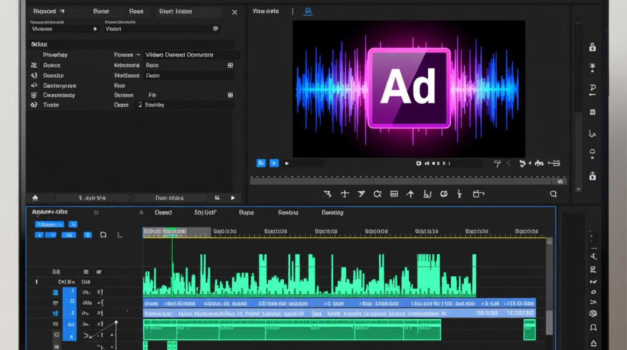Viewport: 627px width, 350px height.
Task: Click the play arrow in the left panel footer
Action: (x=233, y=198)
